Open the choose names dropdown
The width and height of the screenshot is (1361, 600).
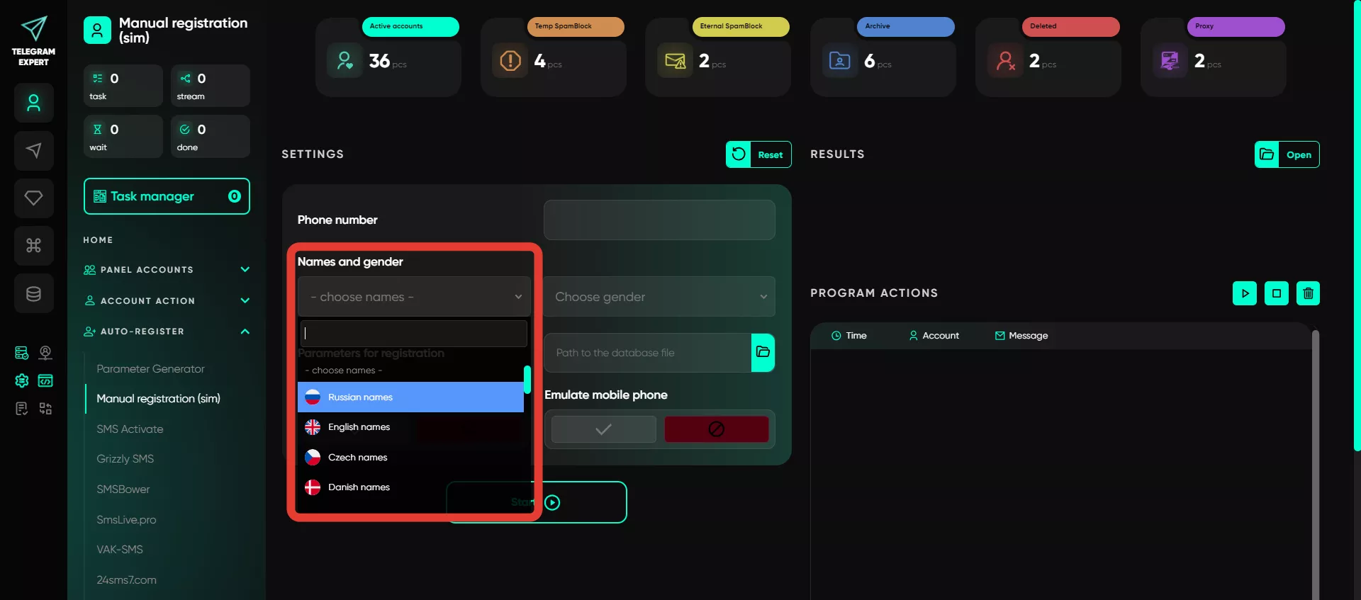coord(415,297)
